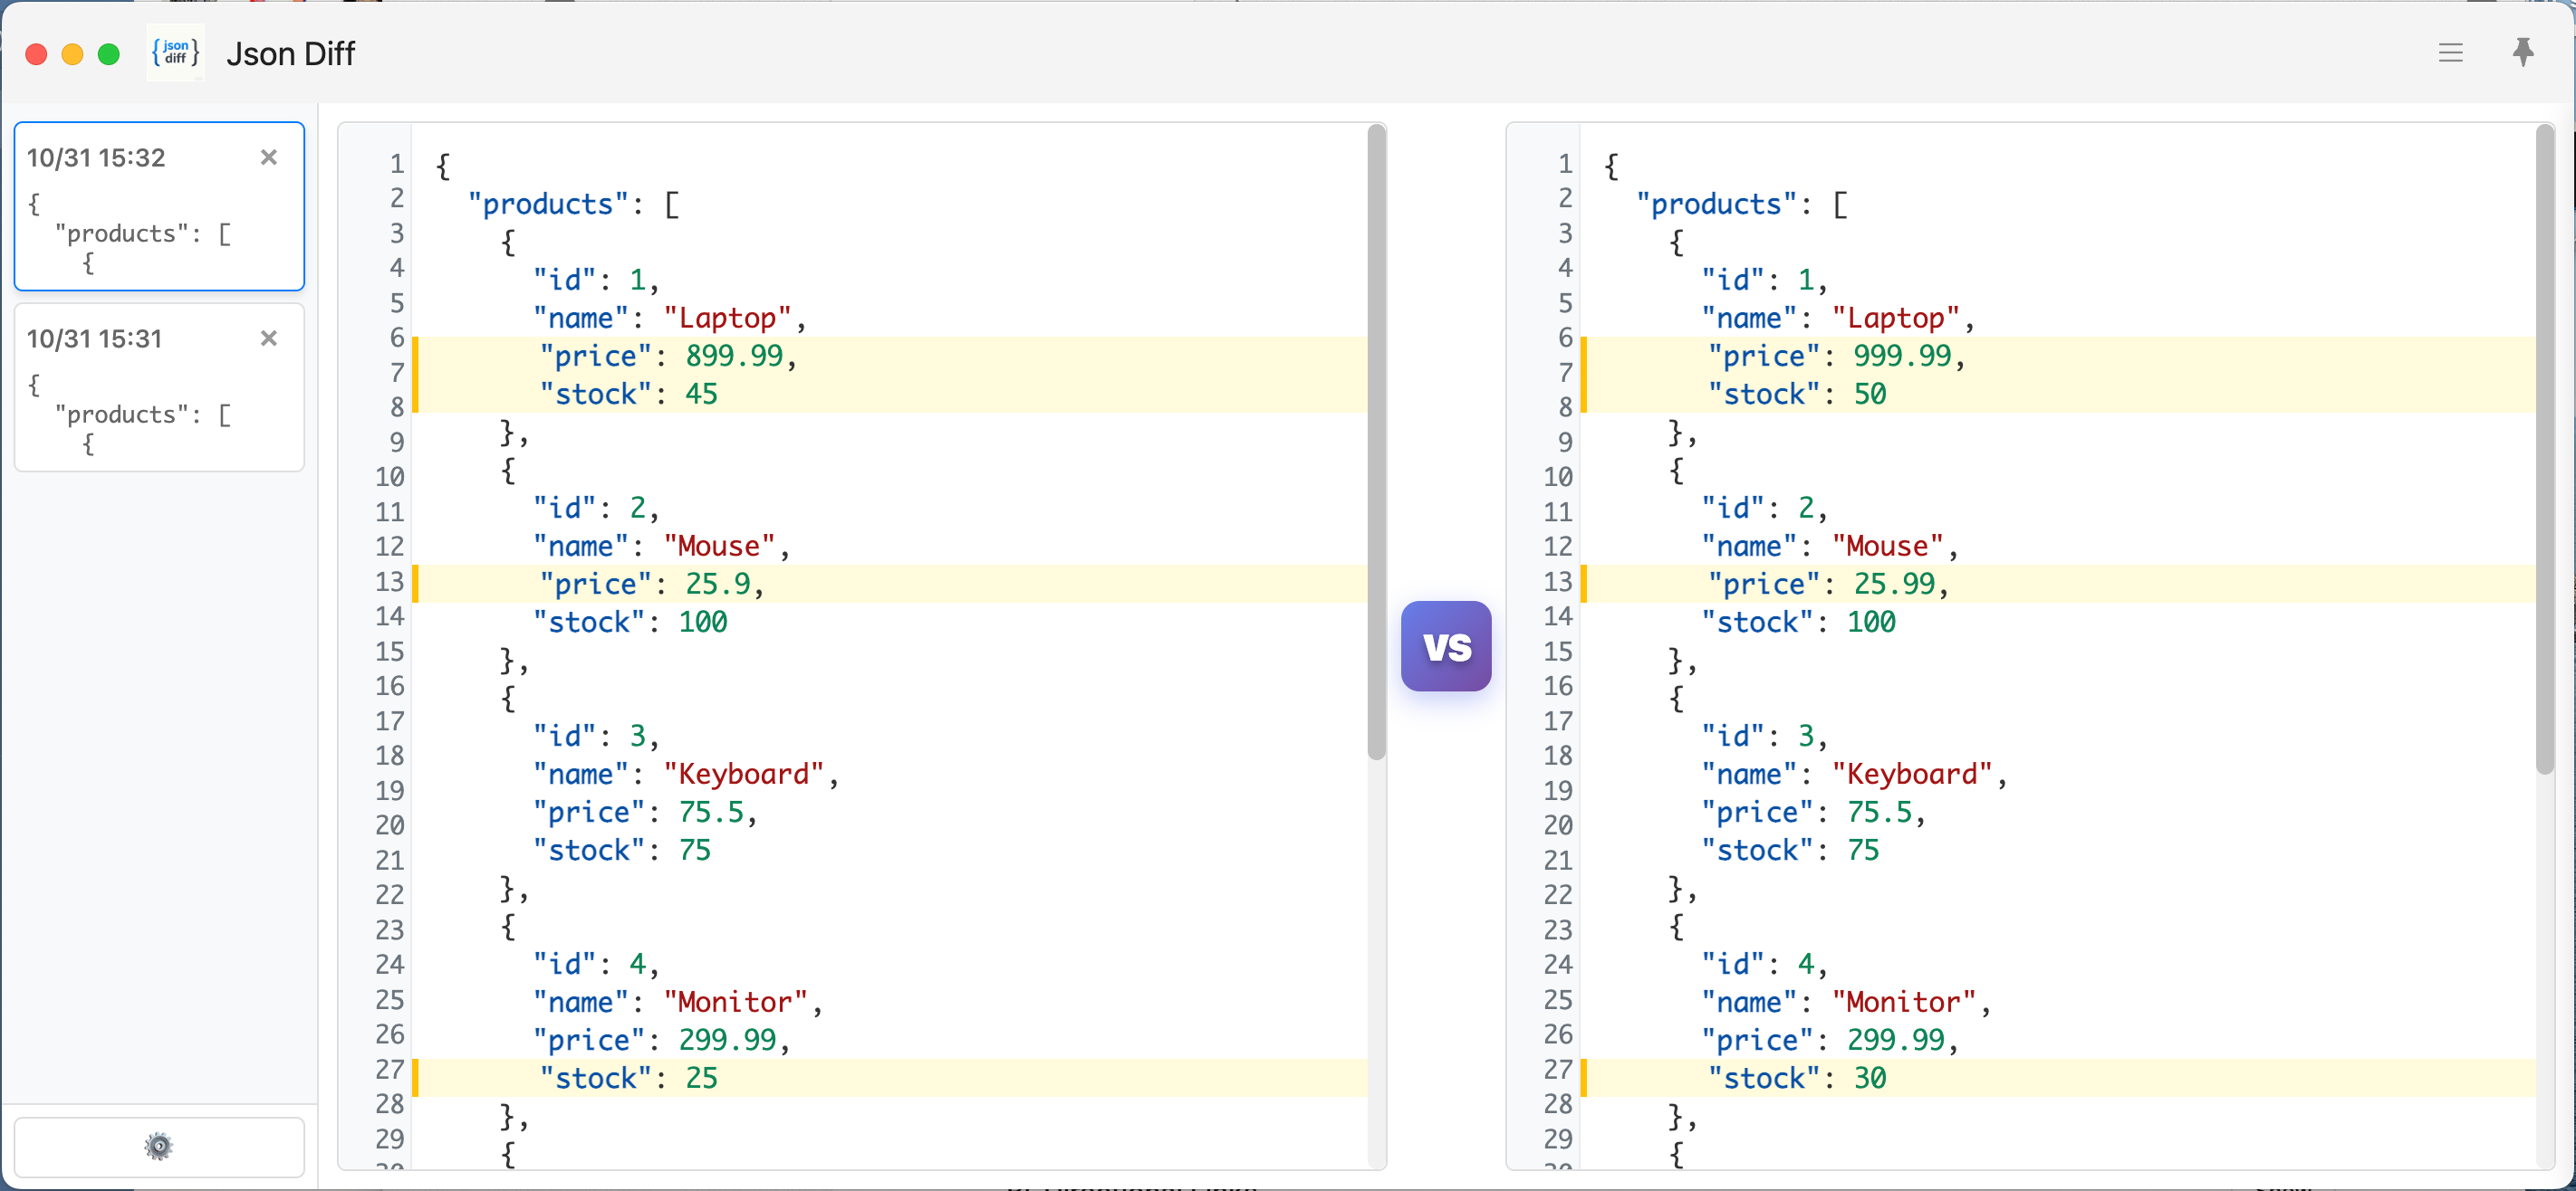Click the right editor vertical scrollbar

[2544, 450]
